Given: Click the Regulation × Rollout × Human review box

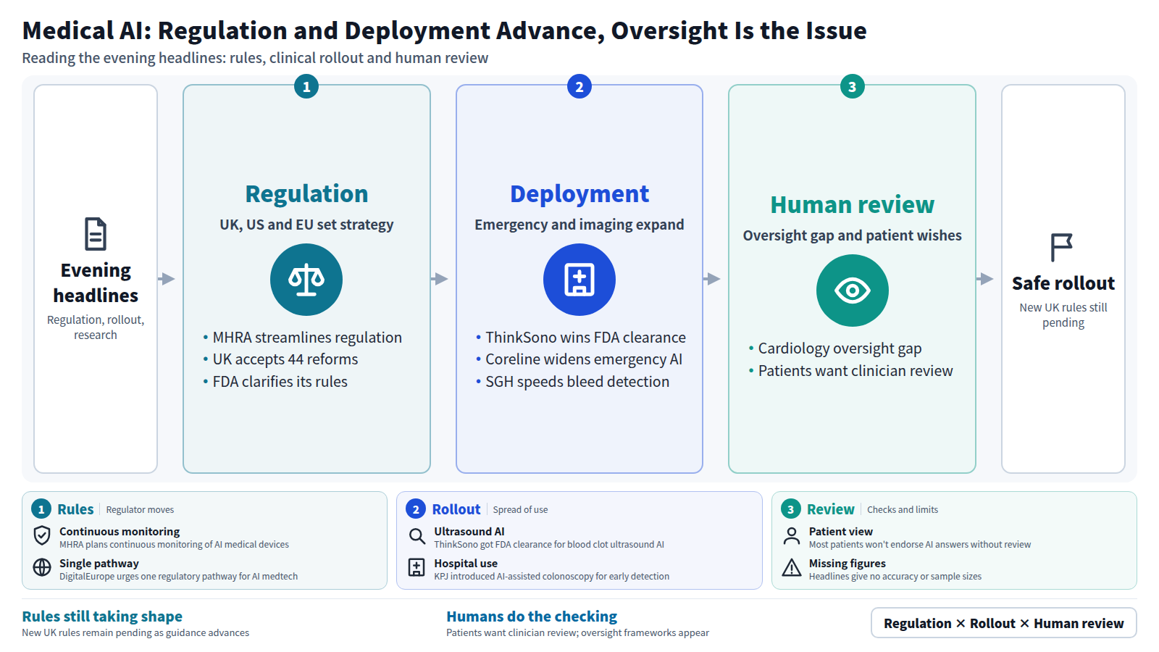Looking at the screenshot, I should pos(1004,623).
